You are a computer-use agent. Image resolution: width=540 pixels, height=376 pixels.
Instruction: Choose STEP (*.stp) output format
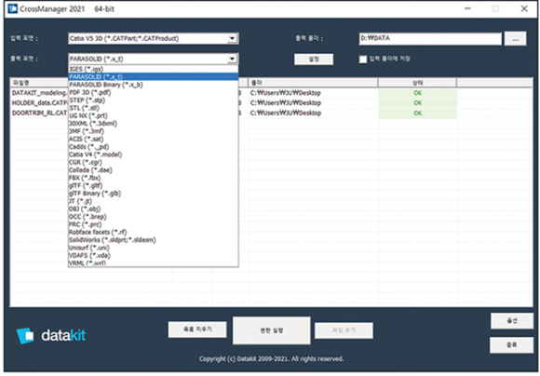point(154,100)
